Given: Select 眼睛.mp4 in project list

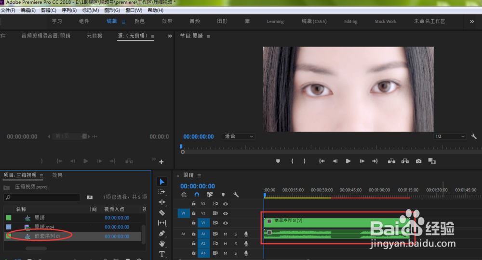Looking at the screenshot, I should (x=44, y=227).
